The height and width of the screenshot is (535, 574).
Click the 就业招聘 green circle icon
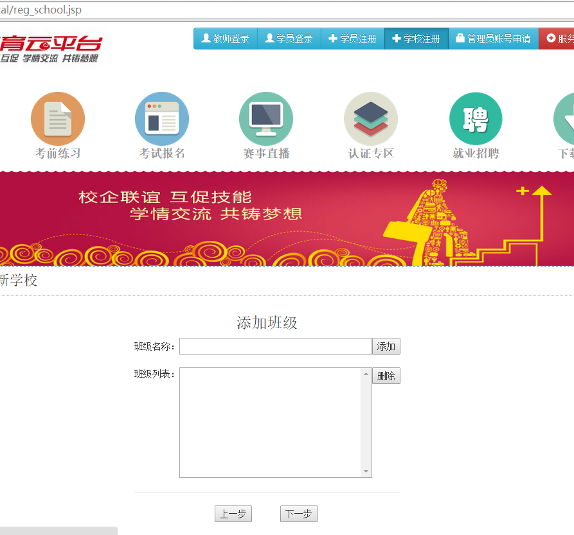point(476,119)
